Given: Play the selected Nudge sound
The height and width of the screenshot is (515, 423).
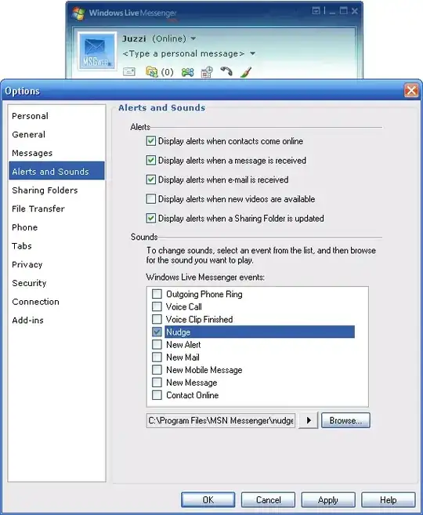Looking at the screenshot, I should 309,420.
